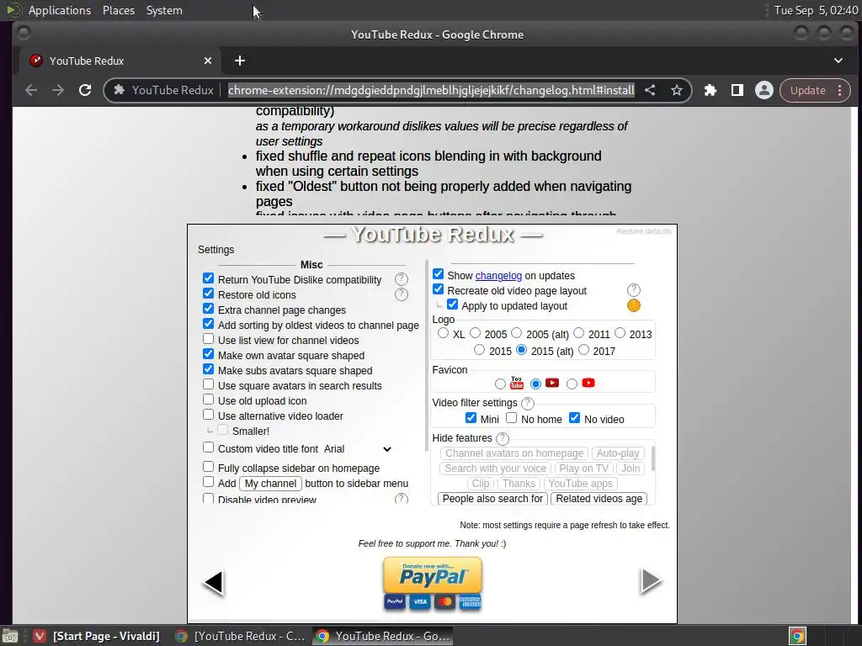This screenshot has width=862, height=646.
Task: Toggle Make own avatar square shaped
Action: 209,354
